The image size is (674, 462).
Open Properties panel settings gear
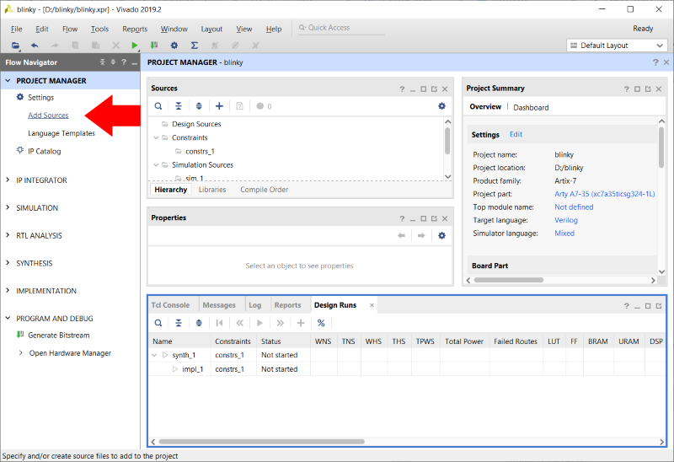point(441,236)
